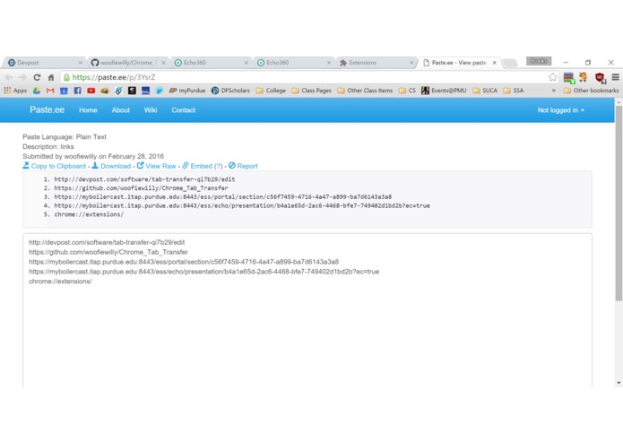Open the DFScholars bookmark
Viewport: 623px width, 443px height.
click(x=230, y=91)
